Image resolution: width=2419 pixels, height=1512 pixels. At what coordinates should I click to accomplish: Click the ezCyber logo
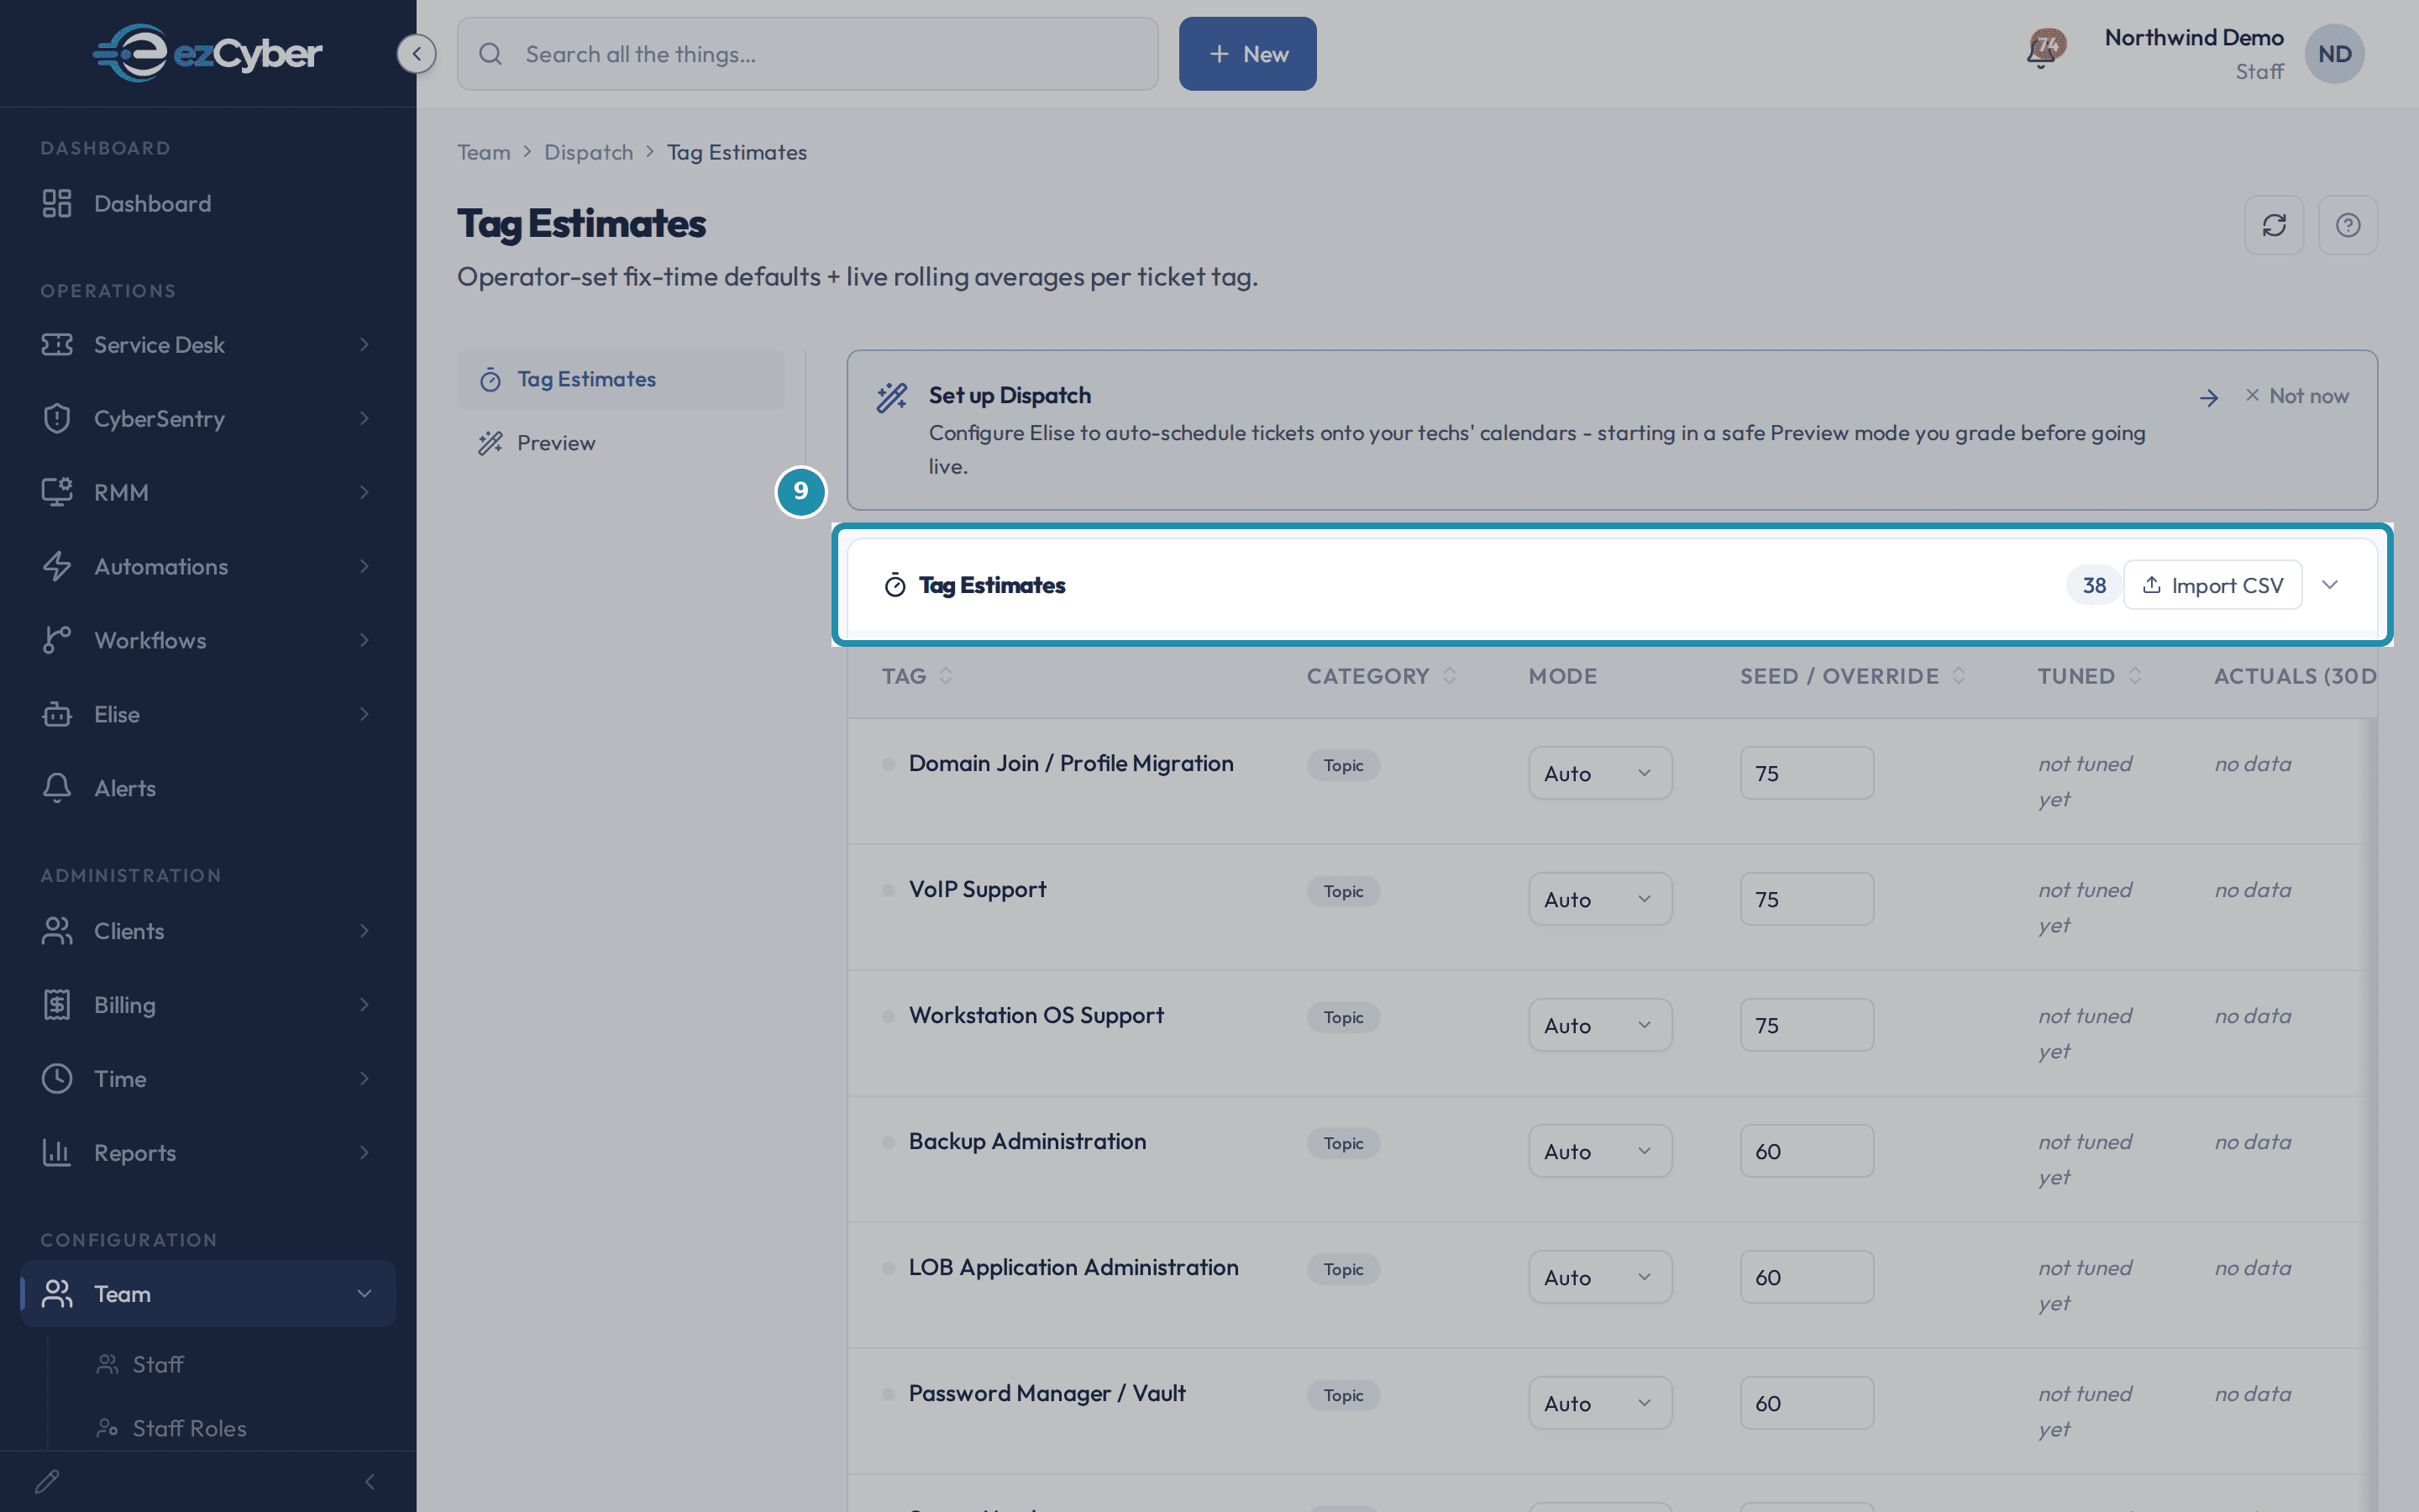coord(207,53)
